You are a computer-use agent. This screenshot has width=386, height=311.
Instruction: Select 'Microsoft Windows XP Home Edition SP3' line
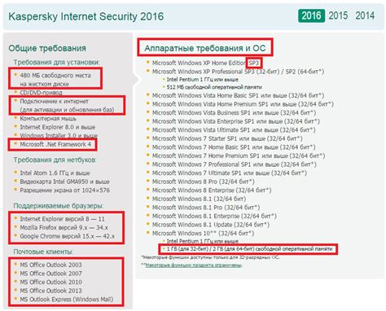tap(206, 63)
